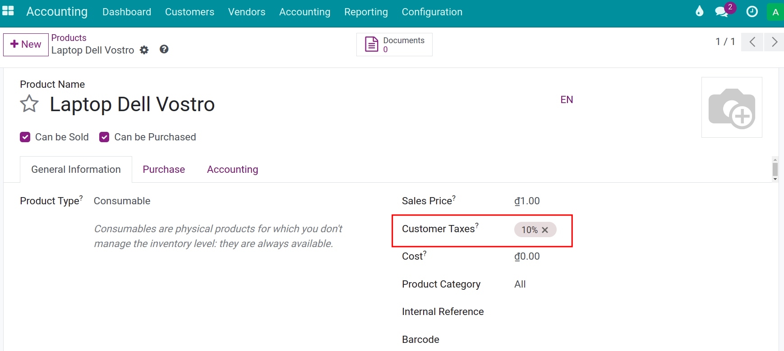Click the water drop debug icon
This screenshot has height=351, width=784.
[x=699, y=11]
